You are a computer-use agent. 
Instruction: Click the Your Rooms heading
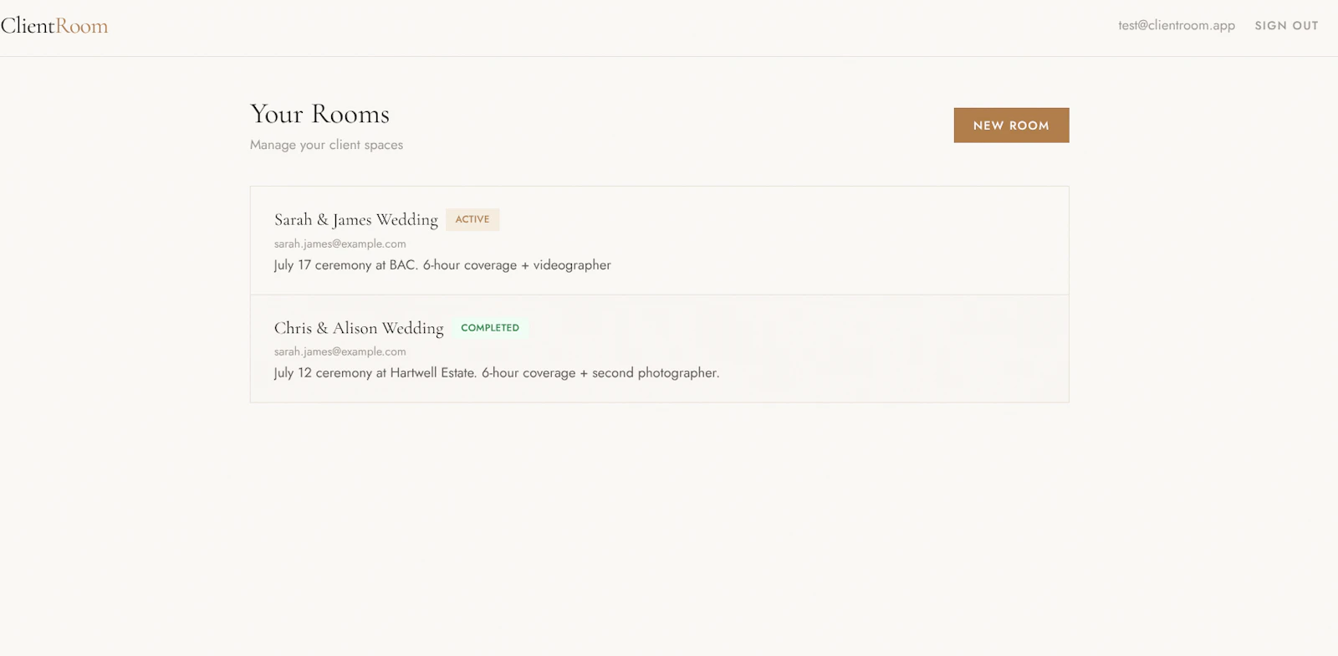319,114
